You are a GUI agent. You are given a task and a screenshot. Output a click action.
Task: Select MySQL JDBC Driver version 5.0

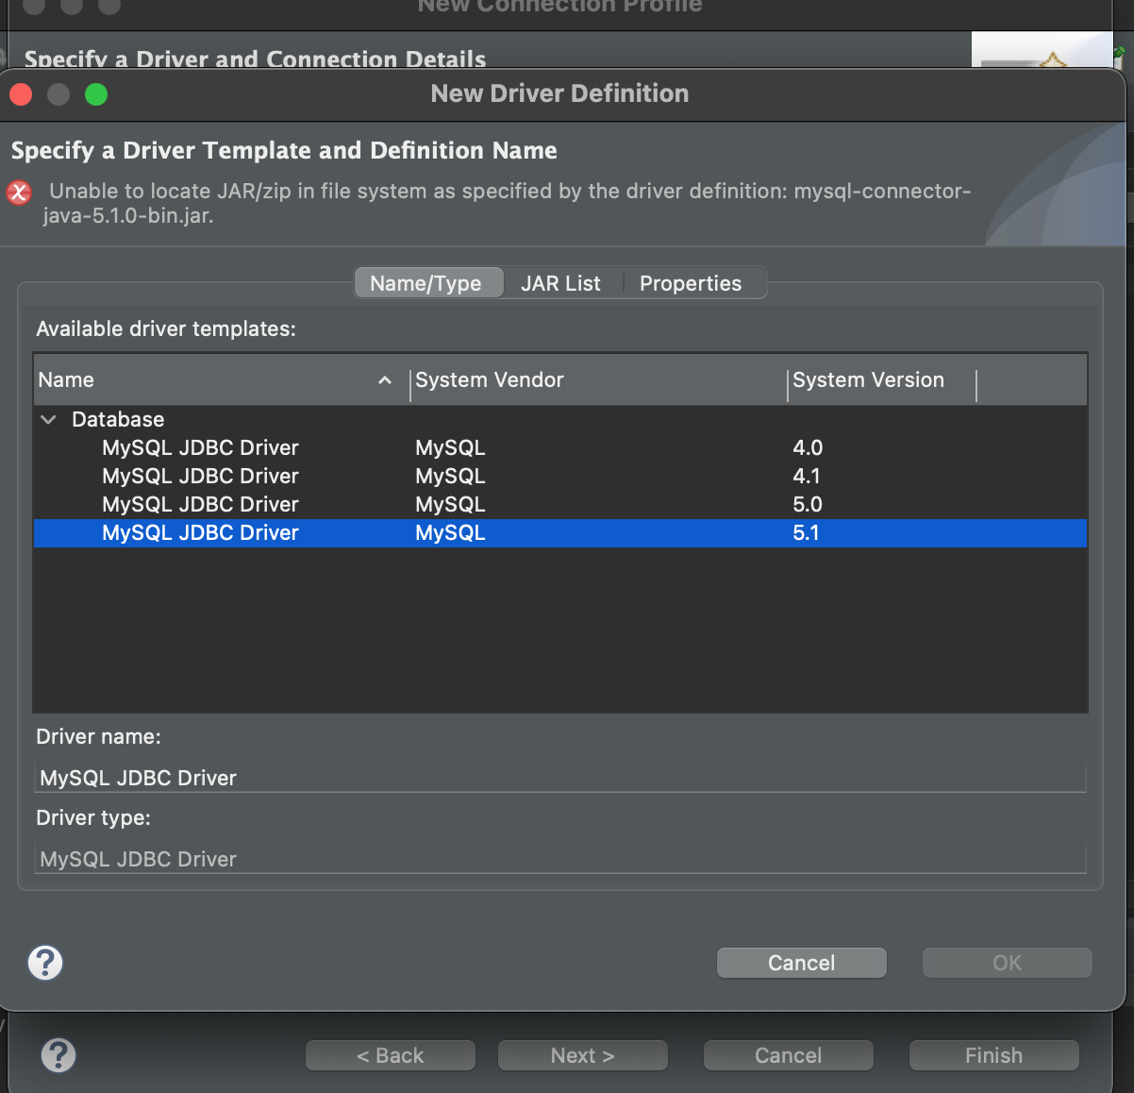click(x=560, y=504)
